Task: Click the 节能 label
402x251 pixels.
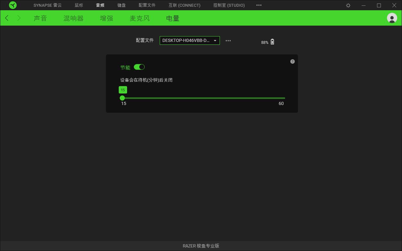Action: pos(125,67)
